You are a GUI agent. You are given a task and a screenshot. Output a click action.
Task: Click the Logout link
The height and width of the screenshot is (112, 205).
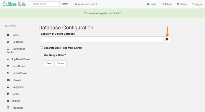(x=197, y=4)
